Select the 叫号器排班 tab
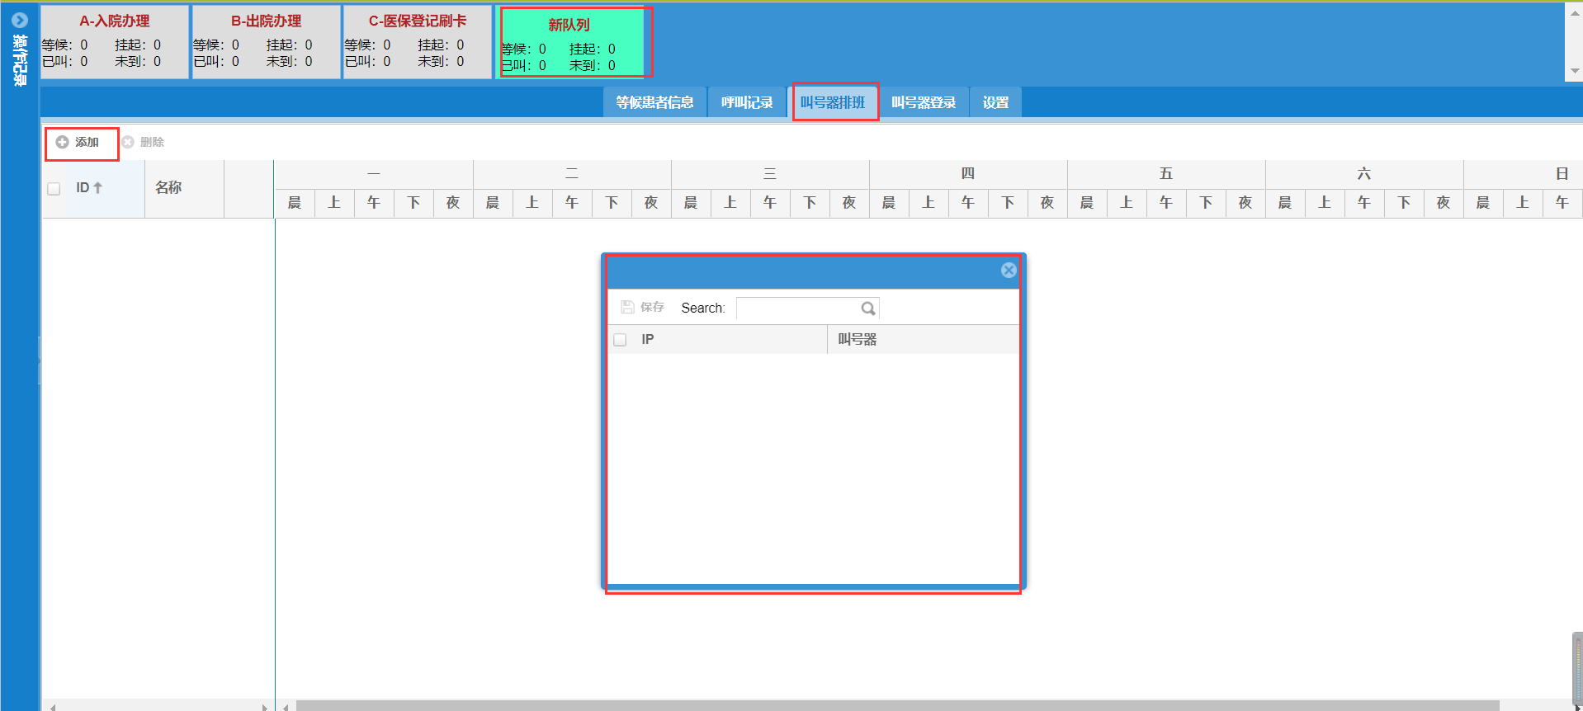 click(833, 102)
